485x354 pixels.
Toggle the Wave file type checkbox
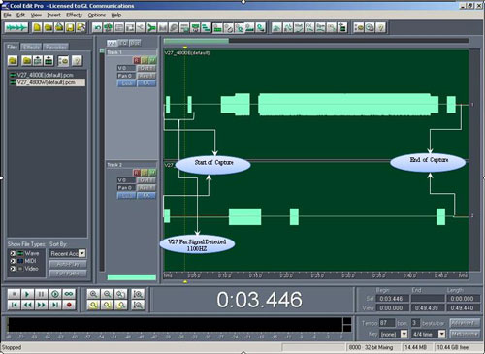pos(13,253)
